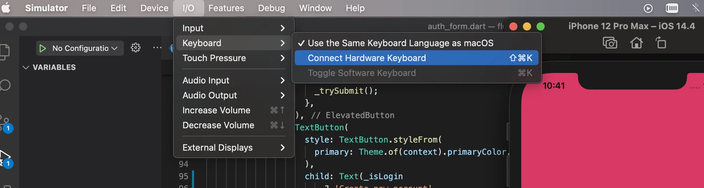Open Source Control with badge 1

click(6, 124)
